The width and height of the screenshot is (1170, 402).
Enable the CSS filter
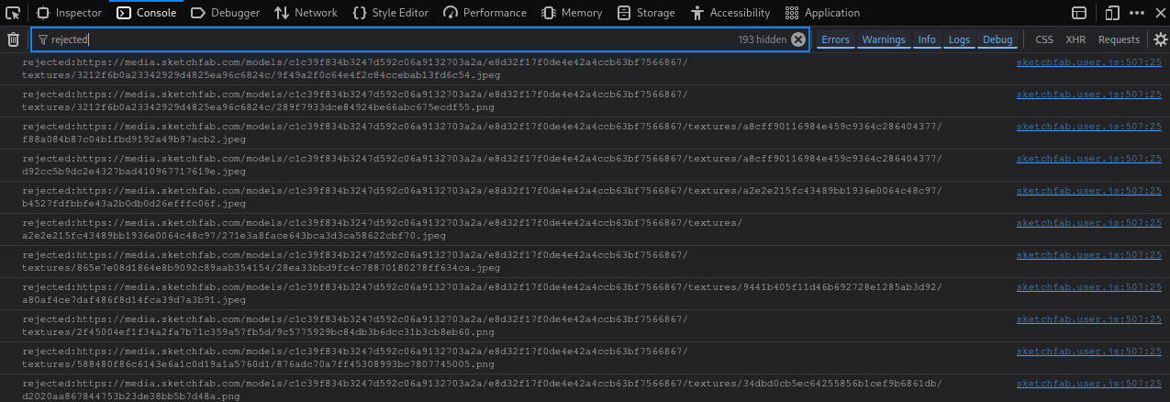pos(1044,39)
